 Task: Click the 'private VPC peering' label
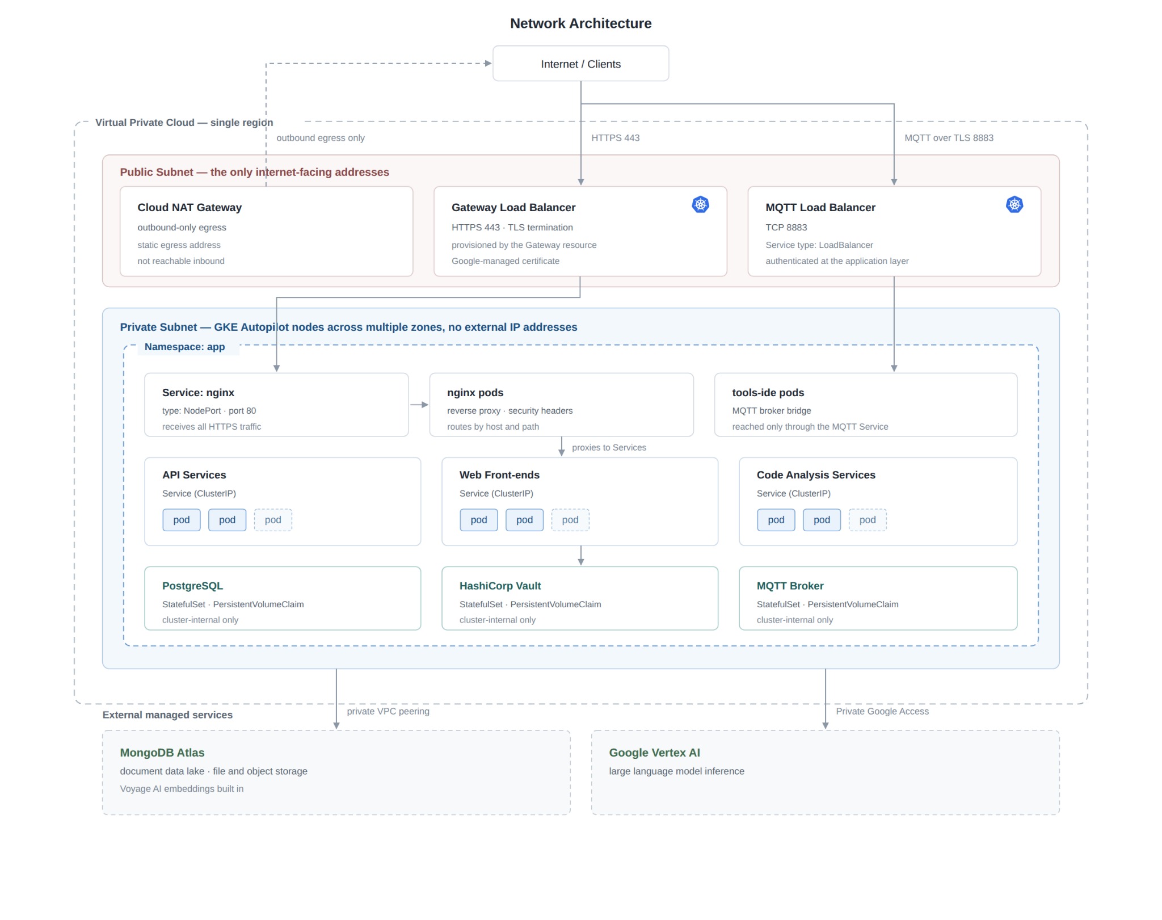coord(388,712)
